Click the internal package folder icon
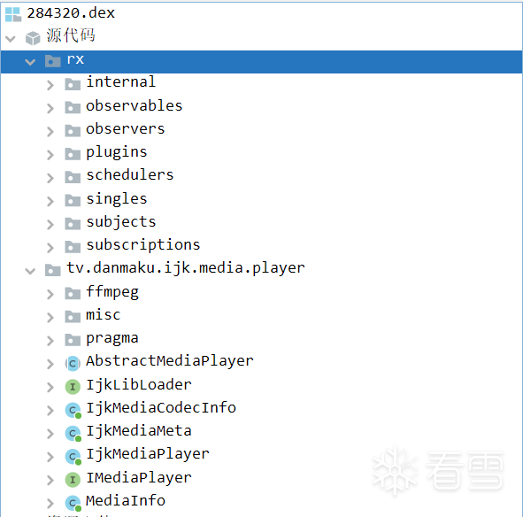Screen dimensions: 523x517 click(73, 84)
